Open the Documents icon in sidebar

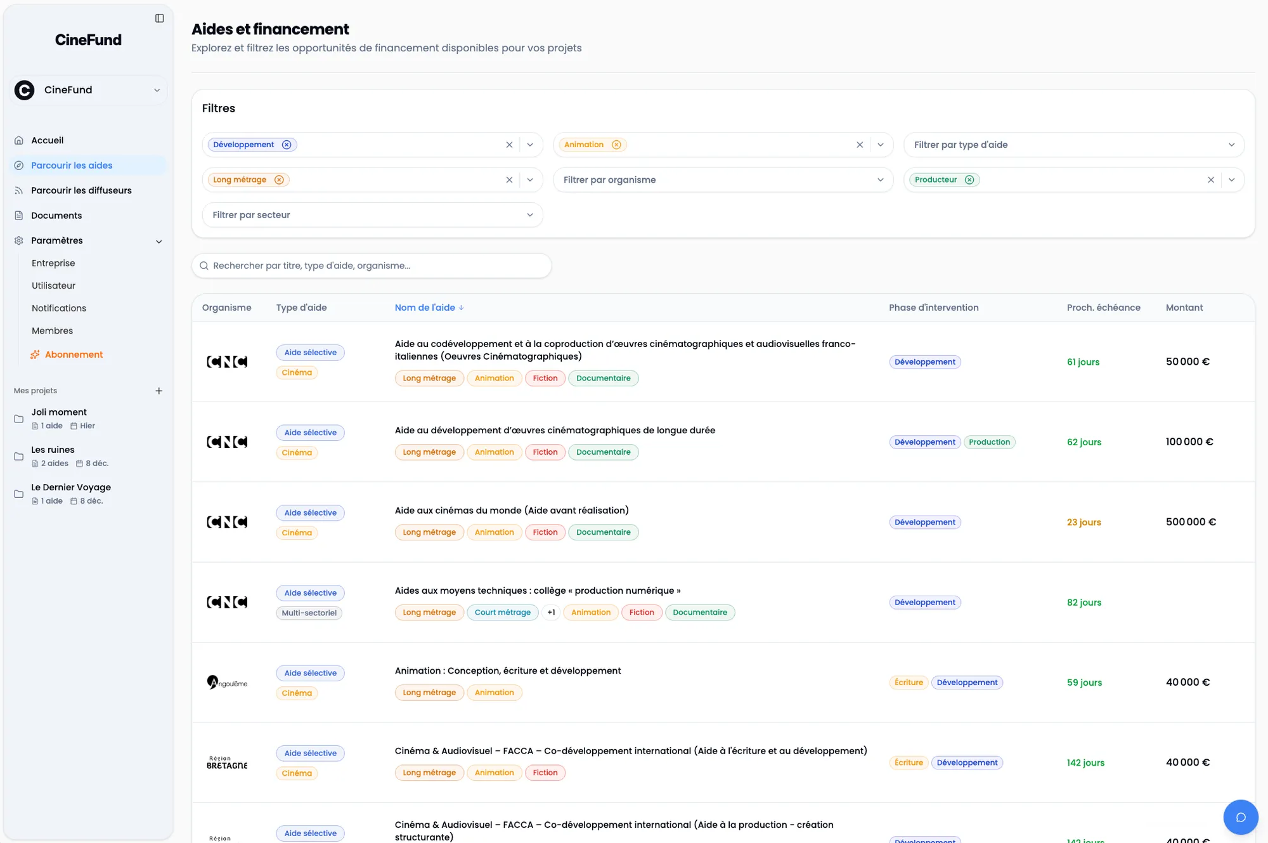pyautogui.click(x=18, y=215)
